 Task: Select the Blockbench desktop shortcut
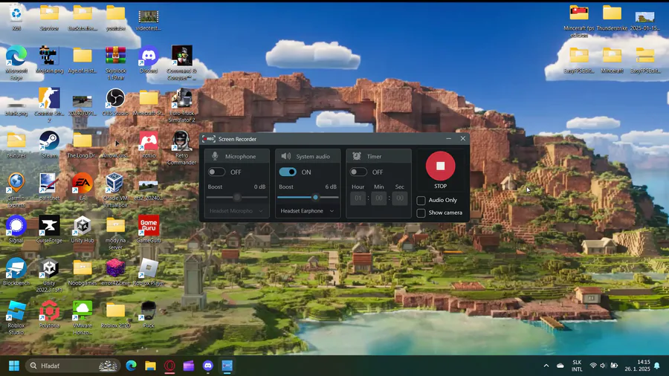[16, 271]
